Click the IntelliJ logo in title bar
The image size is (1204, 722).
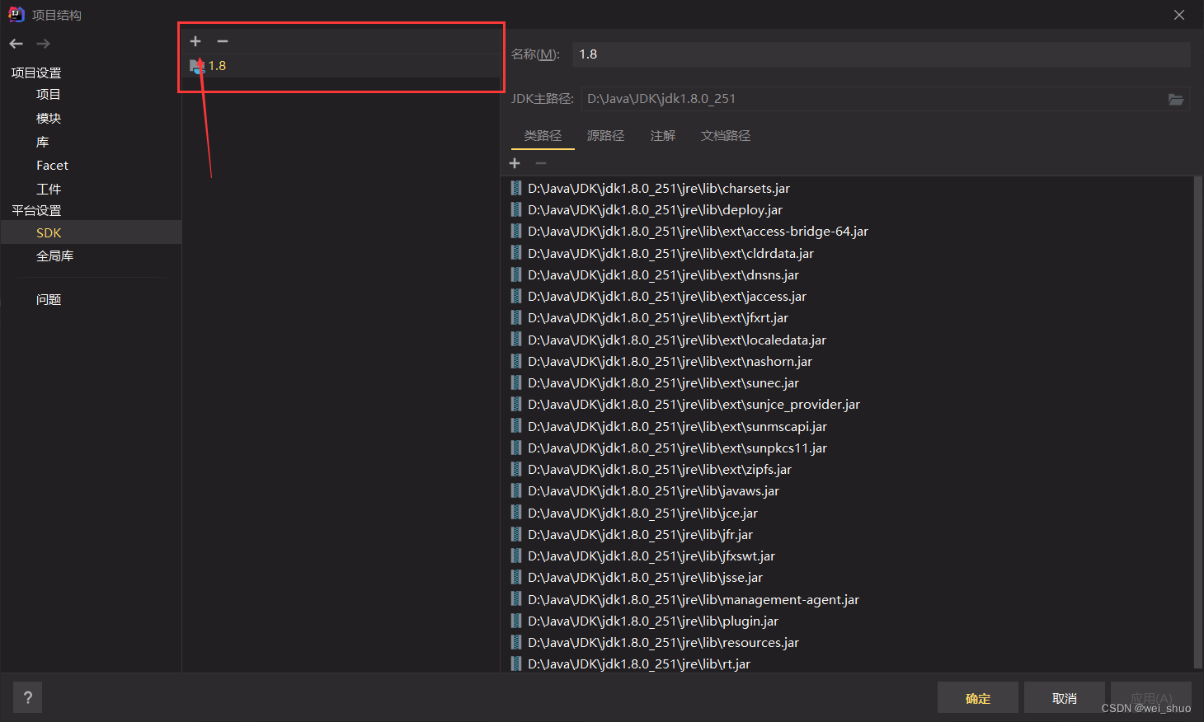(x=16, y=14)
